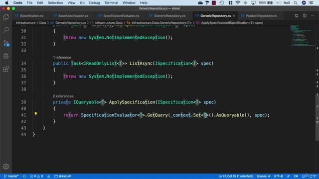Change language mode via C#
Viewport: 319px width, 179px height.
(296, 176)
